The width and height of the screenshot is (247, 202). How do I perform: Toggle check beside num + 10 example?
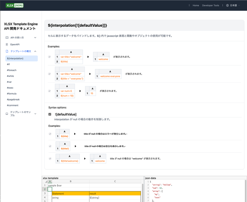50,91
